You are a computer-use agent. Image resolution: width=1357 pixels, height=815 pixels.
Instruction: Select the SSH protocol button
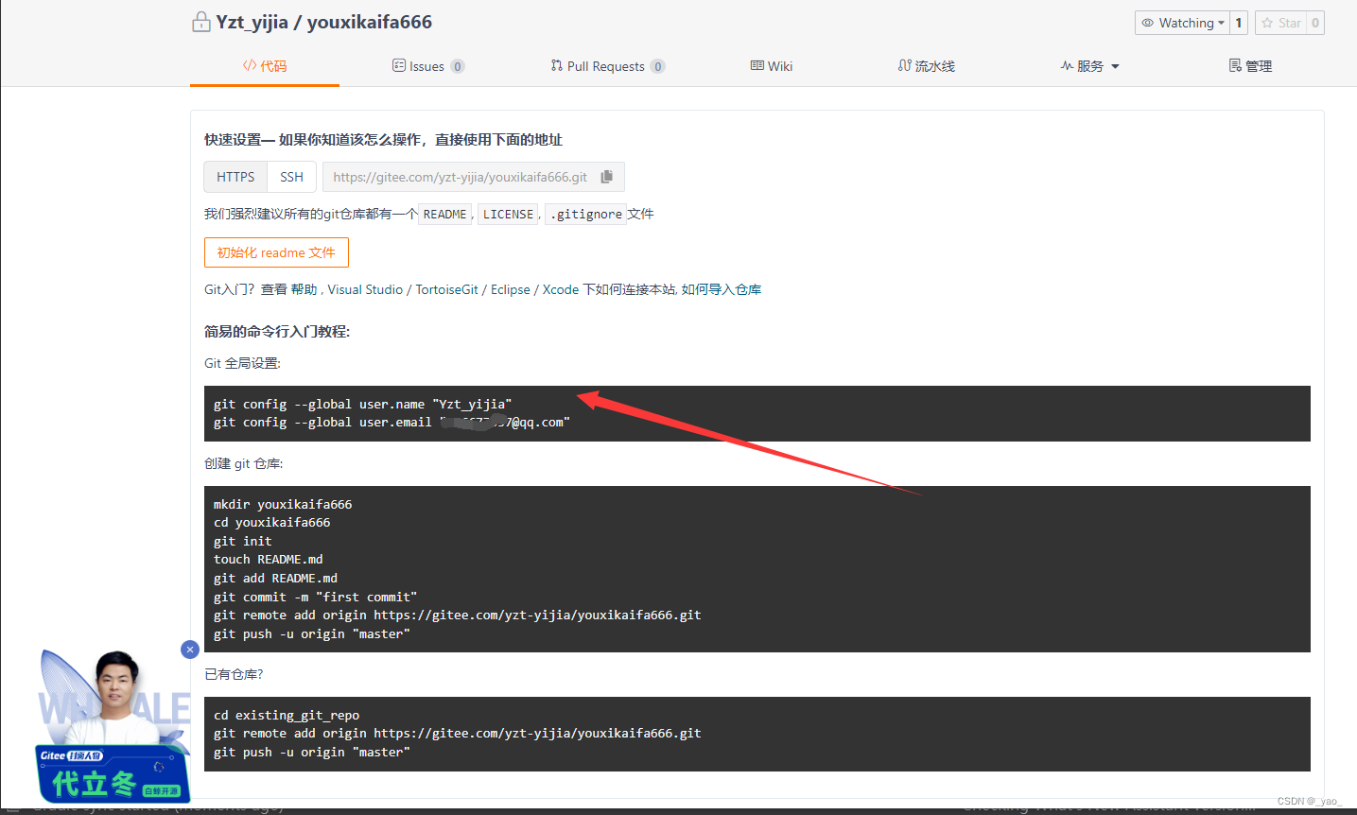(x=291, y=177)
